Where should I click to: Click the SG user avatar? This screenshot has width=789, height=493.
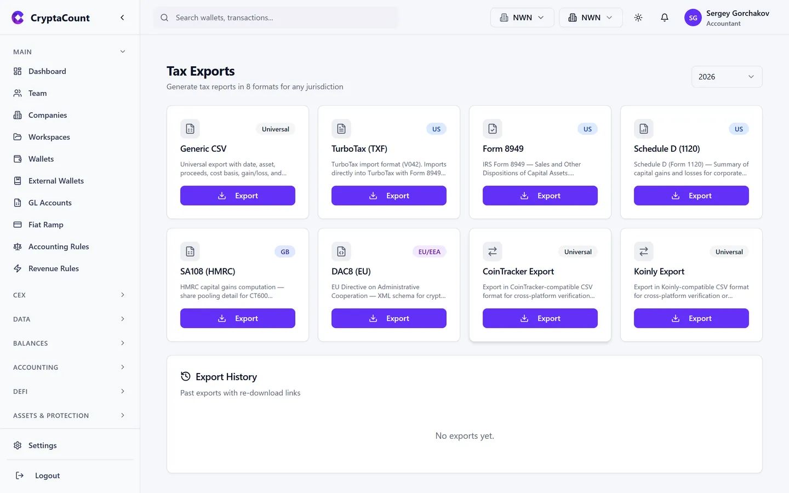click(693, 18)
